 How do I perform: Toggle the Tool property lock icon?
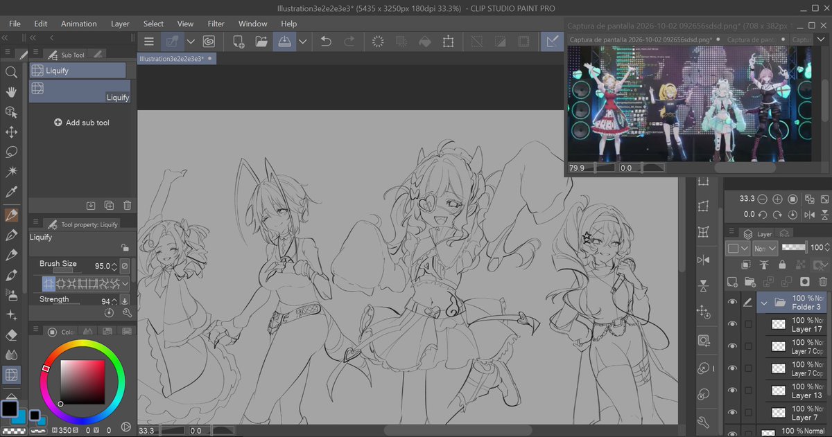point(125,247)
